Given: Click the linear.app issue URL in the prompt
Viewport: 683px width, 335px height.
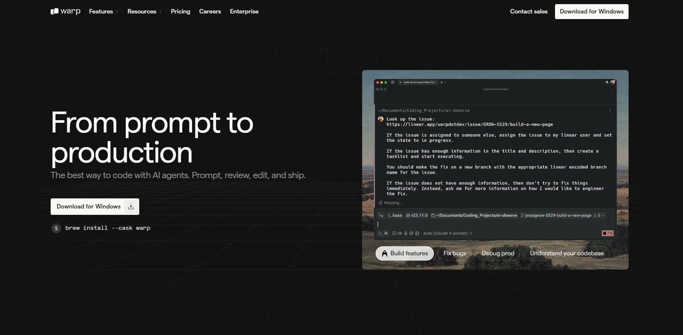Looking at the screenshot, I should coord(469,124).
